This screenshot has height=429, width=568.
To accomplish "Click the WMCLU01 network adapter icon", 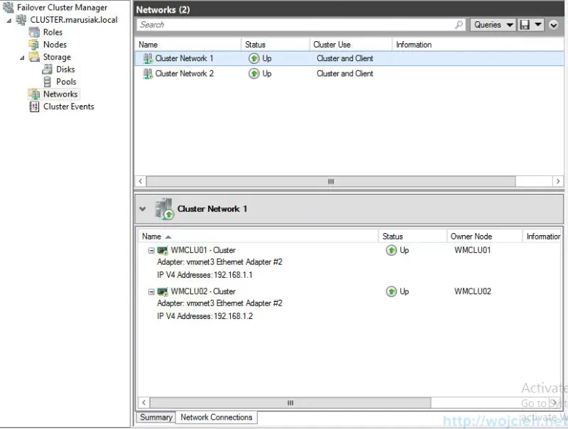I will (x=163, y=250).
